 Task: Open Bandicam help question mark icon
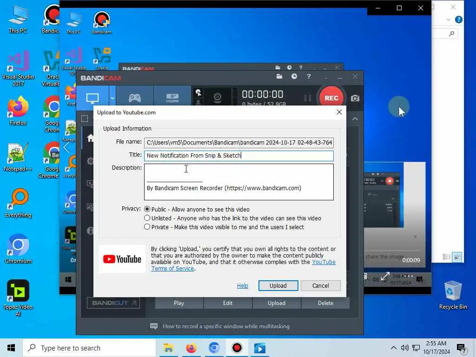pos(309,77)
